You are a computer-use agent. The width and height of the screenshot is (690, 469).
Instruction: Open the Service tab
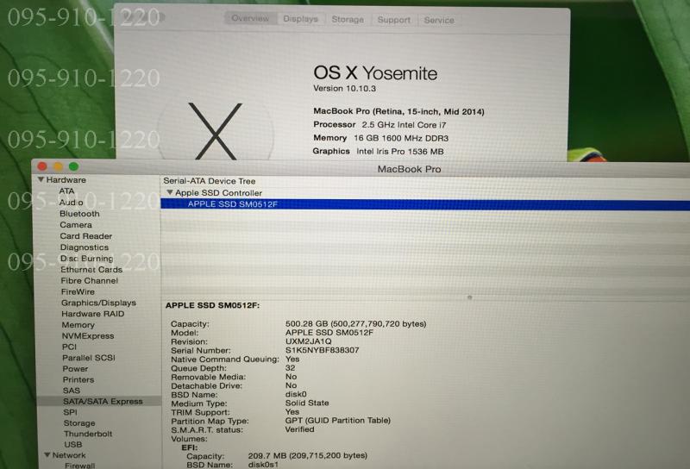coord(439,20)
